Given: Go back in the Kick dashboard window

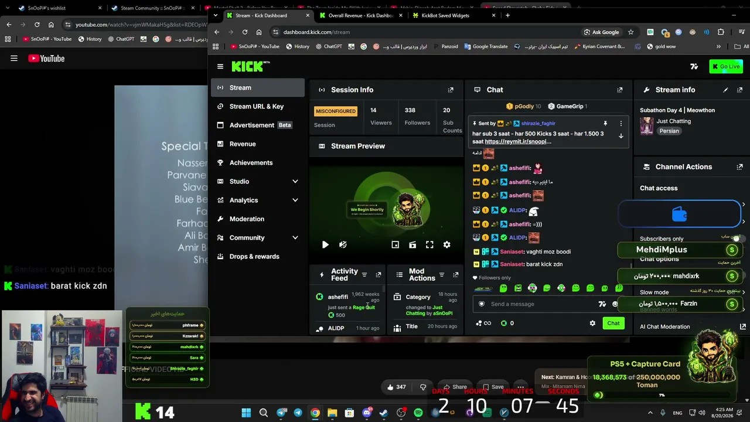Looking at the screenshot, I should pyautogui.click(x=217, y=32).
